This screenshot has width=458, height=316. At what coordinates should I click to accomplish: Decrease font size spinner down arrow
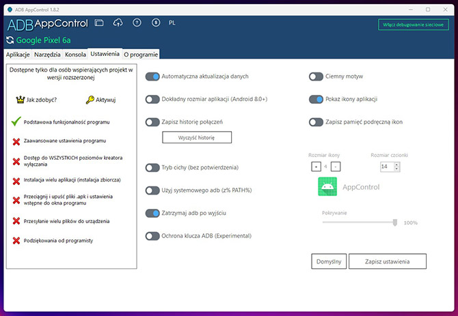point(396,169)
